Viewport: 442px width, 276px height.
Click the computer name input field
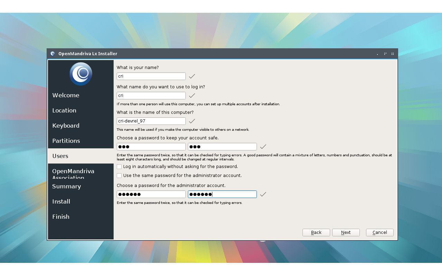(x=151, y=121)
